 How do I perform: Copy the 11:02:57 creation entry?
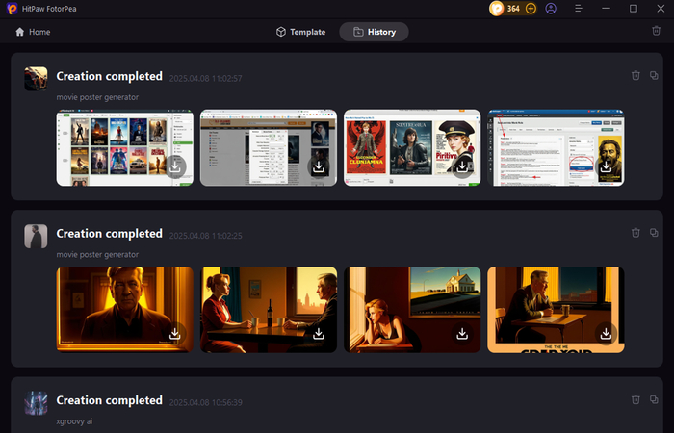click(654, 75)
